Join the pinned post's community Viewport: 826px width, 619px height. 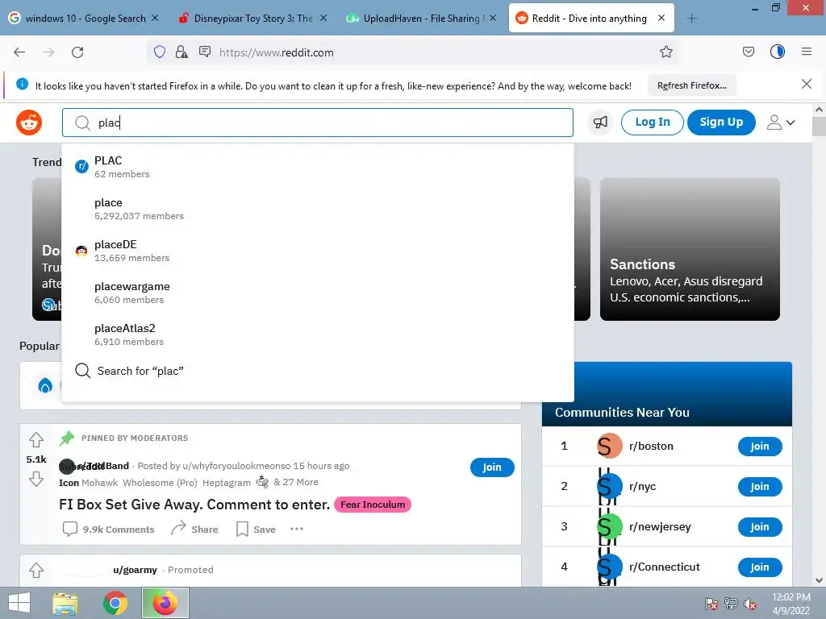[x=492, y=467]
